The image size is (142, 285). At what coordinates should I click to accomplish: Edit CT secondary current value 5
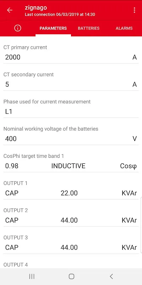pos(71,84)
